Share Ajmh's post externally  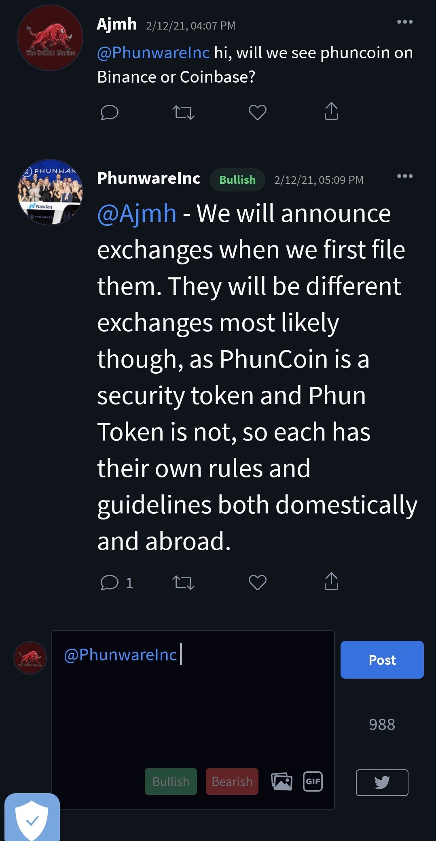click(x=331, y=111)
